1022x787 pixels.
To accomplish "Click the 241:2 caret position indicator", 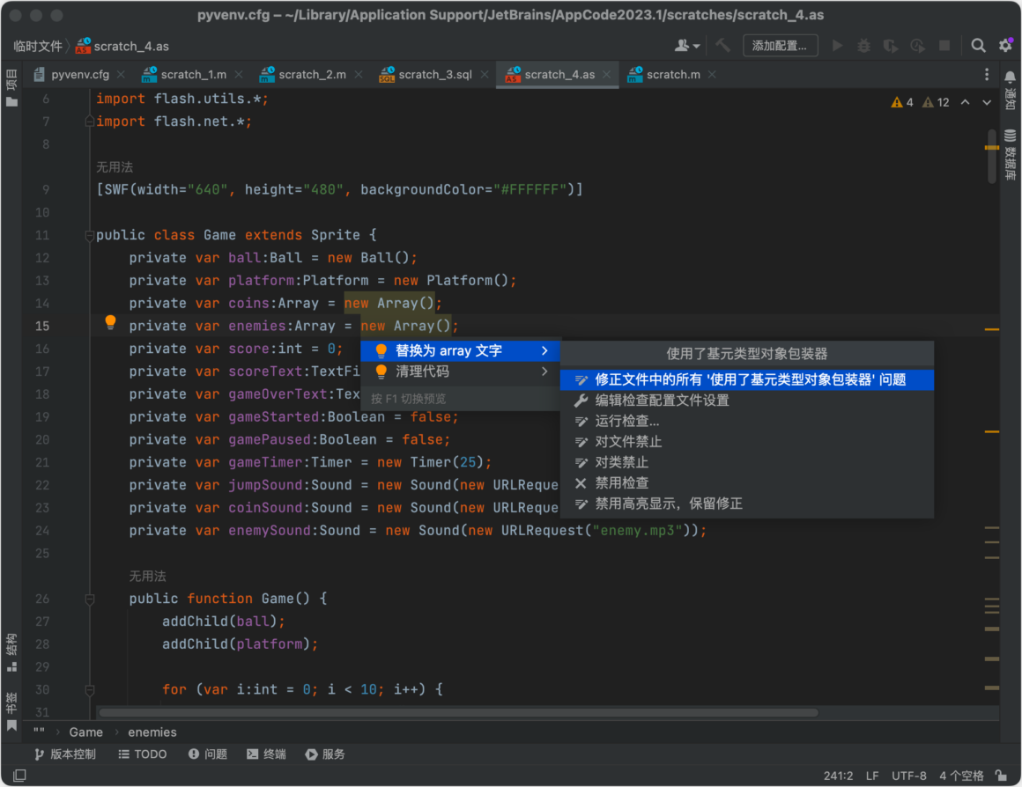I will 838,776.
